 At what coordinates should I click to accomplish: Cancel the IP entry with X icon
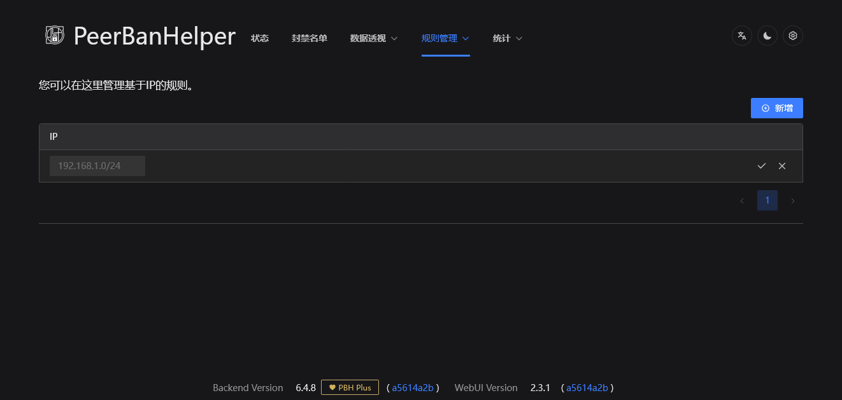(782, 166)
